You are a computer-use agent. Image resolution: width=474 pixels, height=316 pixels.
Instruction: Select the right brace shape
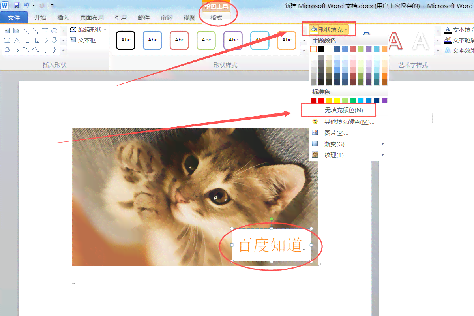[x=54, y=49]
